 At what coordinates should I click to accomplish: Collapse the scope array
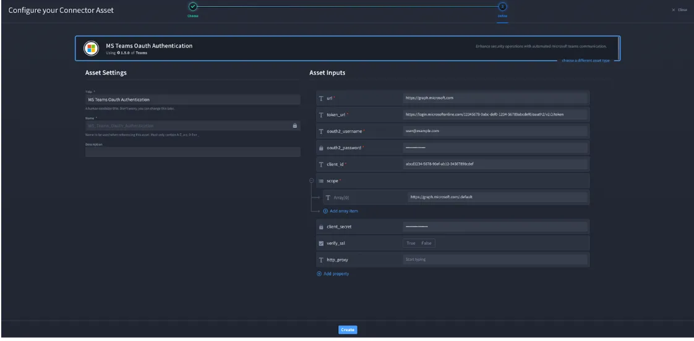[x=312, y=180]
